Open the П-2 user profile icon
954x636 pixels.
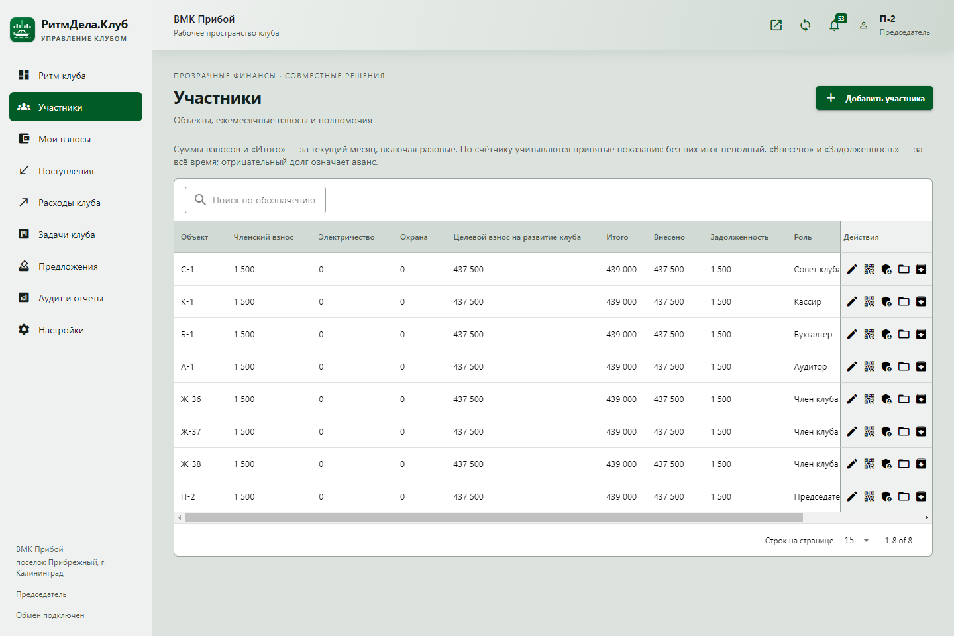[864, 25]
